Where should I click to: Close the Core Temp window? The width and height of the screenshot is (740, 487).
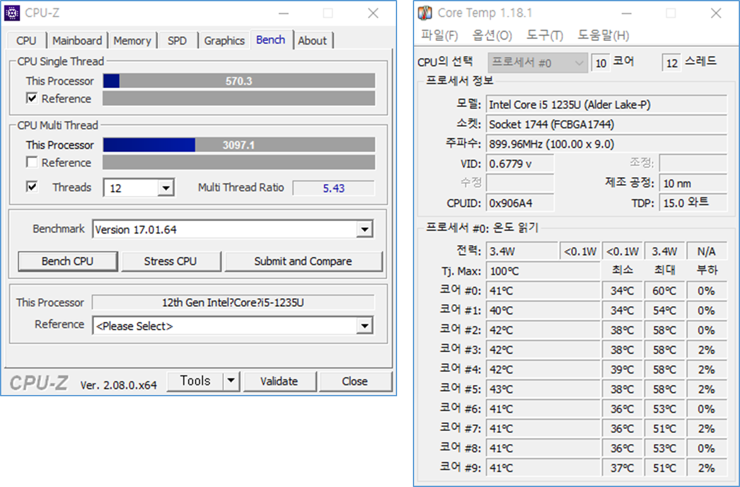716,13
